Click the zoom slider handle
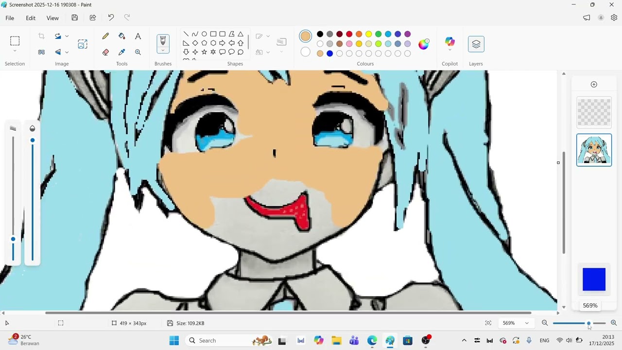 click(588, 323)
